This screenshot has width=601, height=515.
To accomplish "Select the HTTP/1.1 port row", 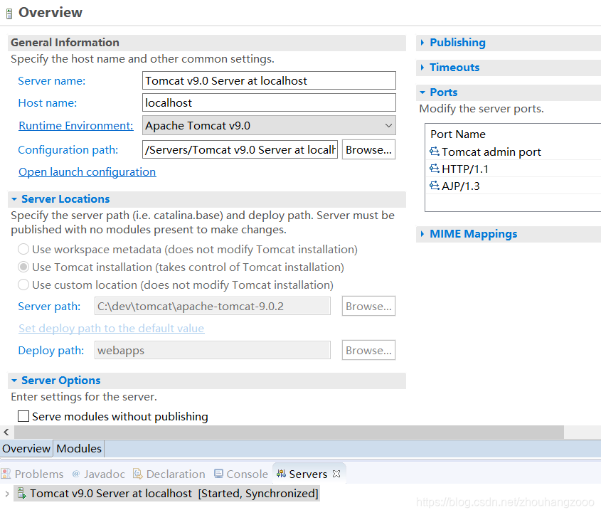I will point(514,169).
